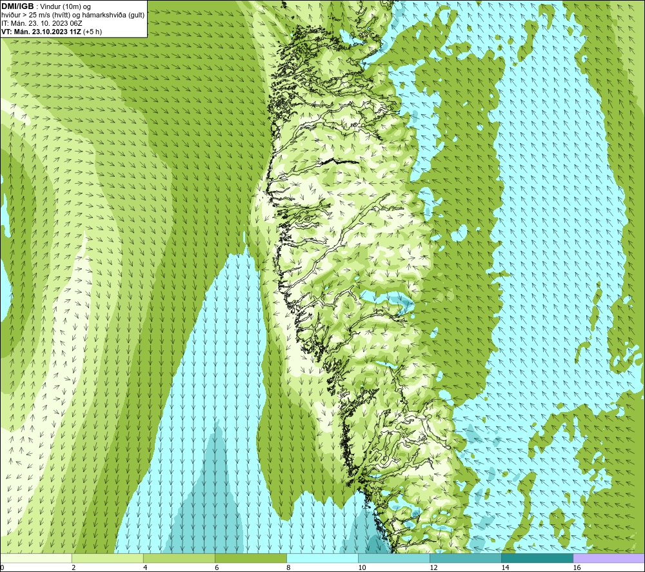
Task: Click the 2–4 m/s light green swatch
Action: 108,558
